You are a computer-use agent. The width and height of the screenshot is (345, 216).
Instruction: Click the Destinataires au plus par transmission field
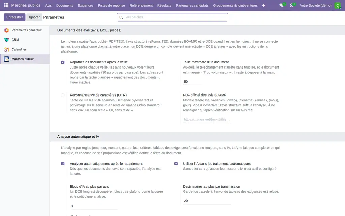207,201
